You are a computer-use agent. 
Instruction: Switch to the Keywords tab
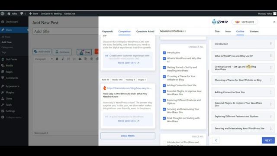107,31
